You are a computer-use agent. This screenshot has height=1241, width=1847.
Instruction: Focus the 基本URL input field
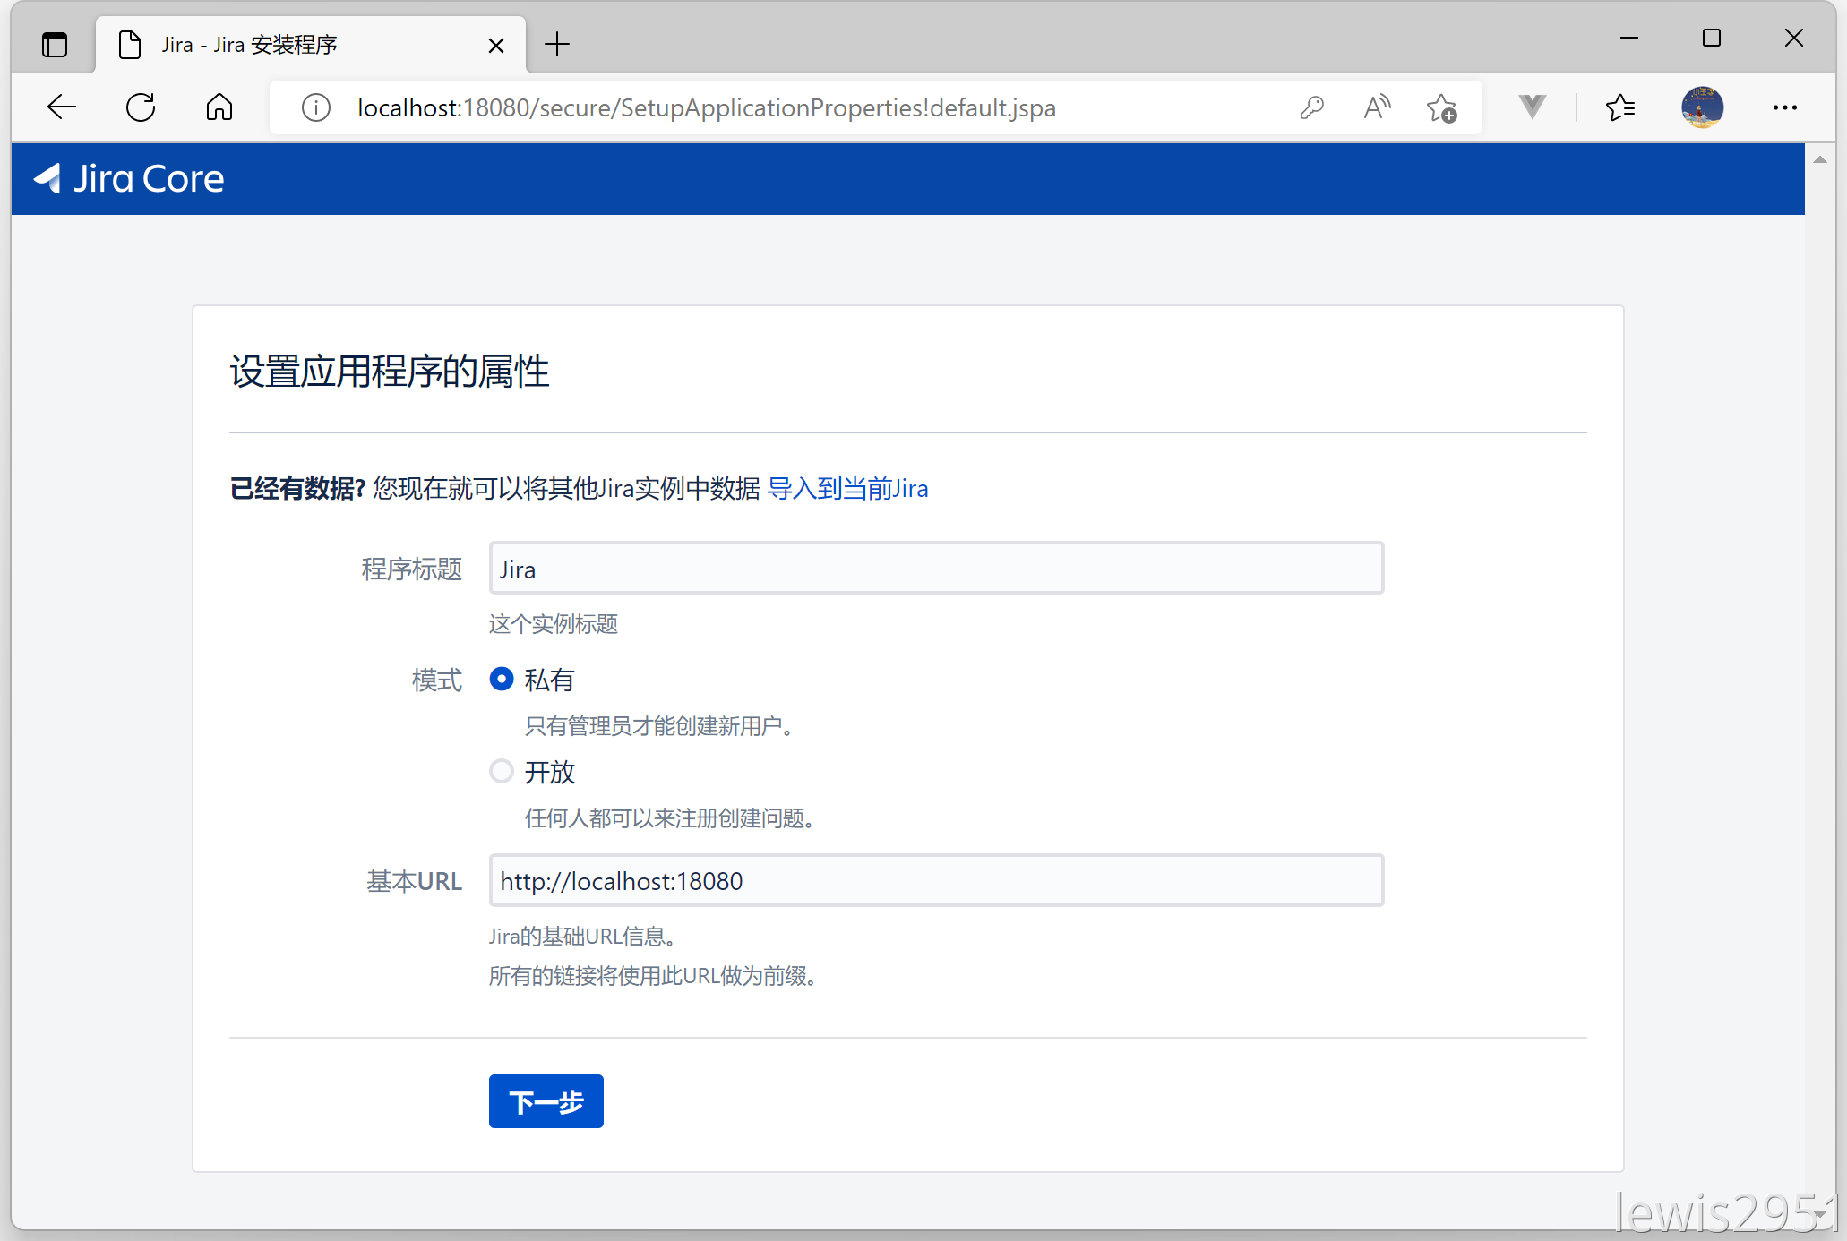[936, 880]
